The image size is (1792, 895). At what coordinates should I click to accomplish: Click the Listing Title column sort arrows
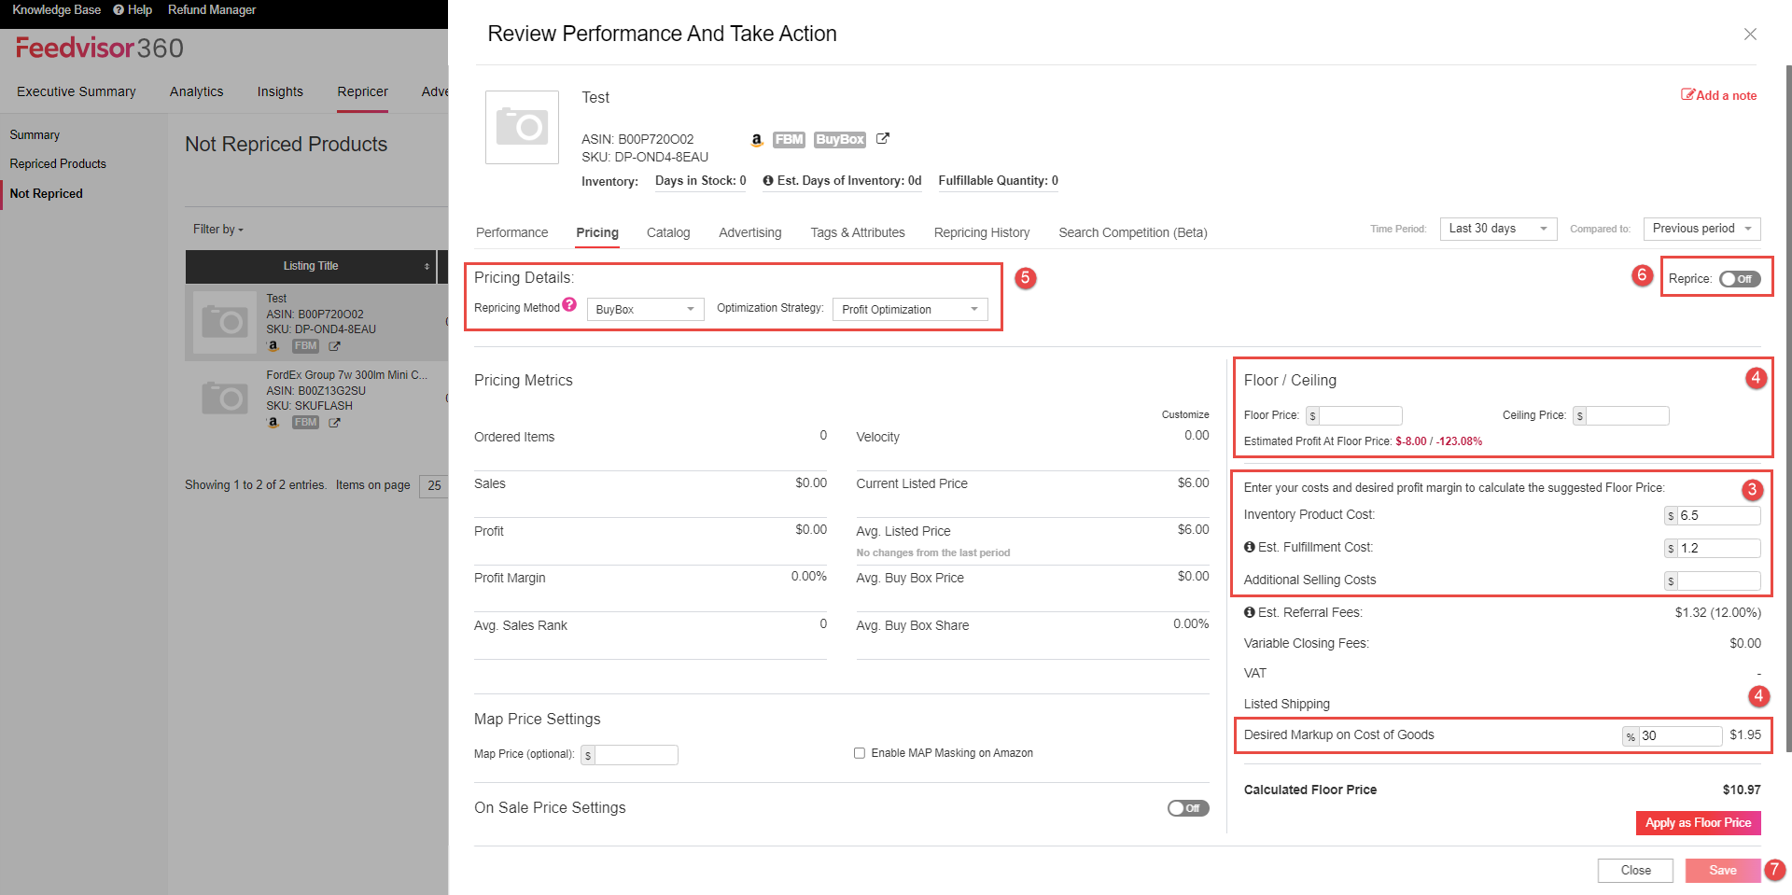pos(427,266)
